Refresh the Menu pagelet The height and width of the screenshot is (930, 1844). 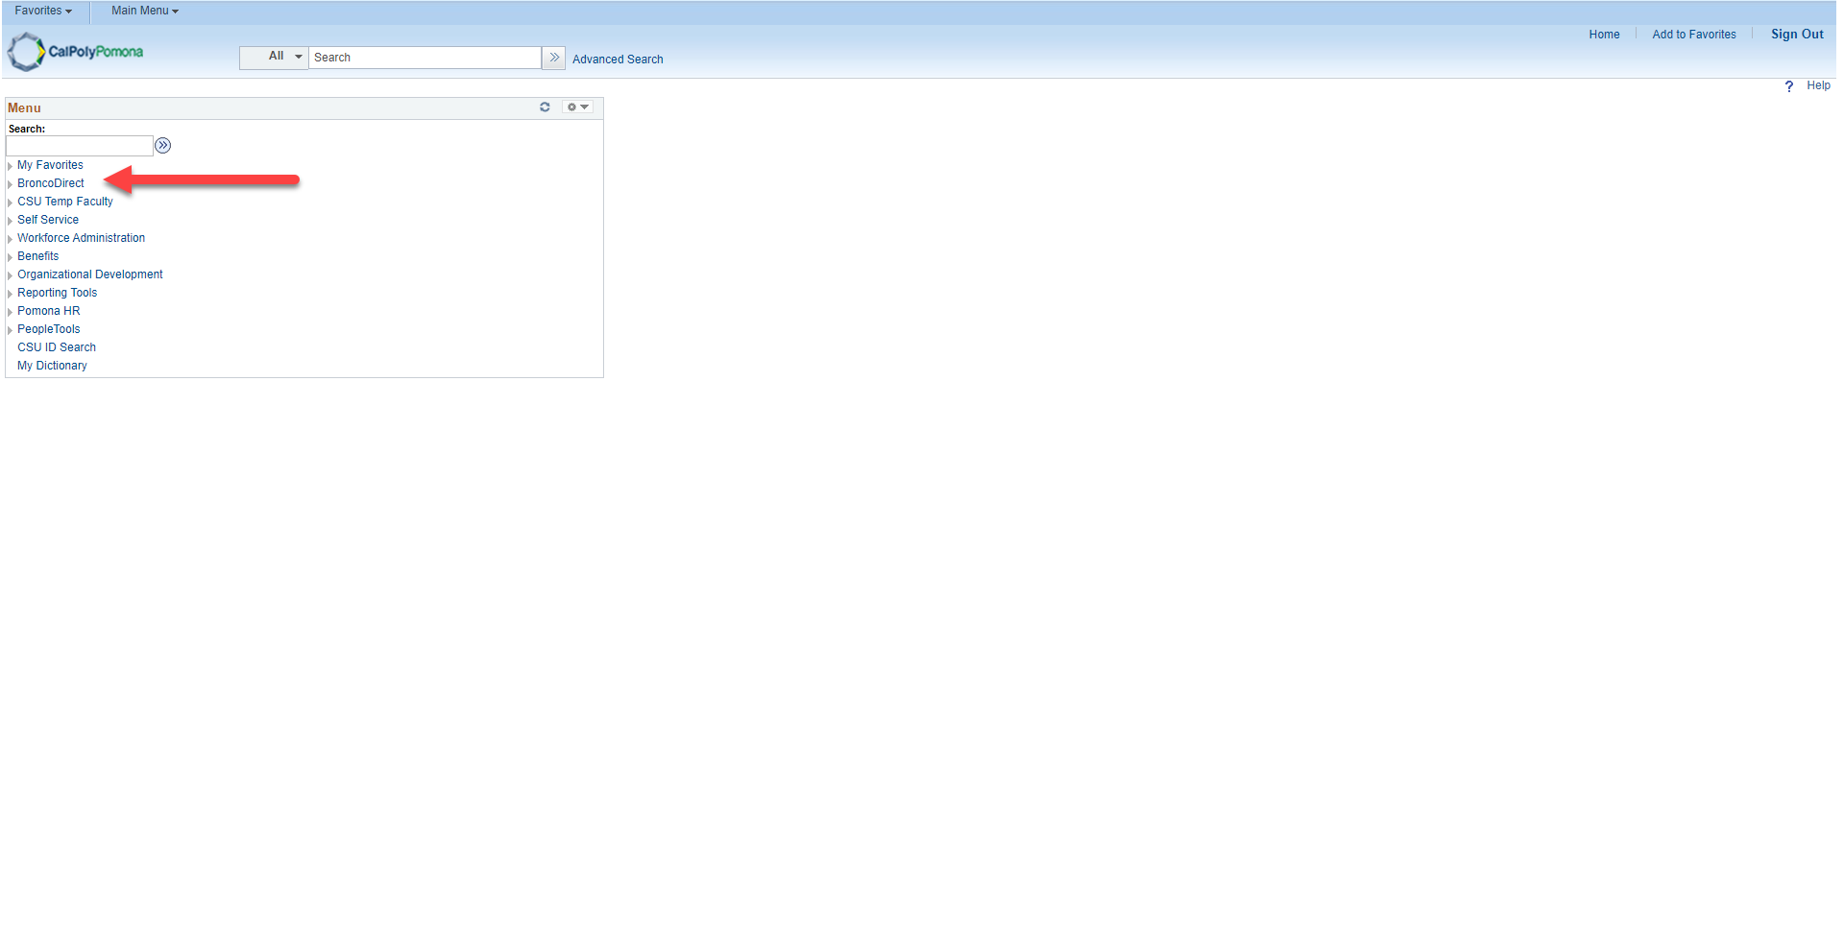(545, 107)
